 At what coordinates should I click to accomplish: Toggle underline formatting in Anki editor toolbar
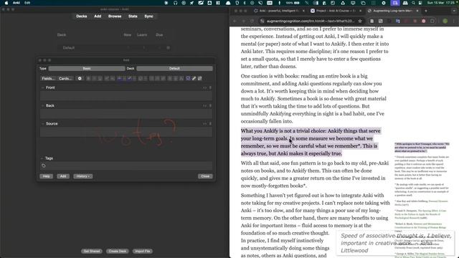point(100,78)
